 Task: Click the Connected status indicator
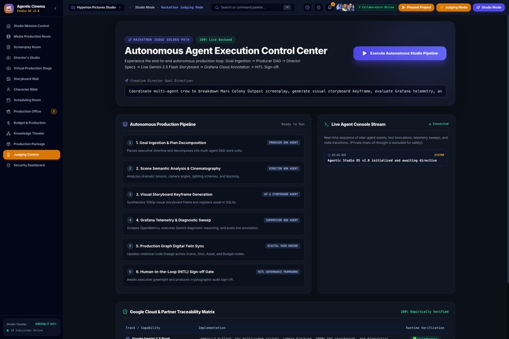pyautogui.click(x=438, y=124)
